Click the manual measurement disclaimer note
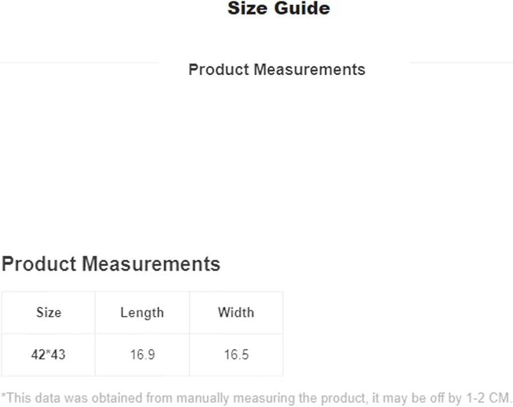This screenshot has height=407, width=513. click(x=256, y=398)
